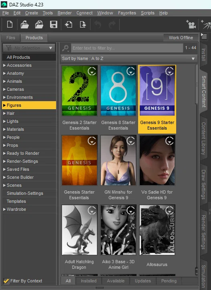Switch to the Installed filter tab
The height and width of the screenshot is (290, 211).
[88, 281]
